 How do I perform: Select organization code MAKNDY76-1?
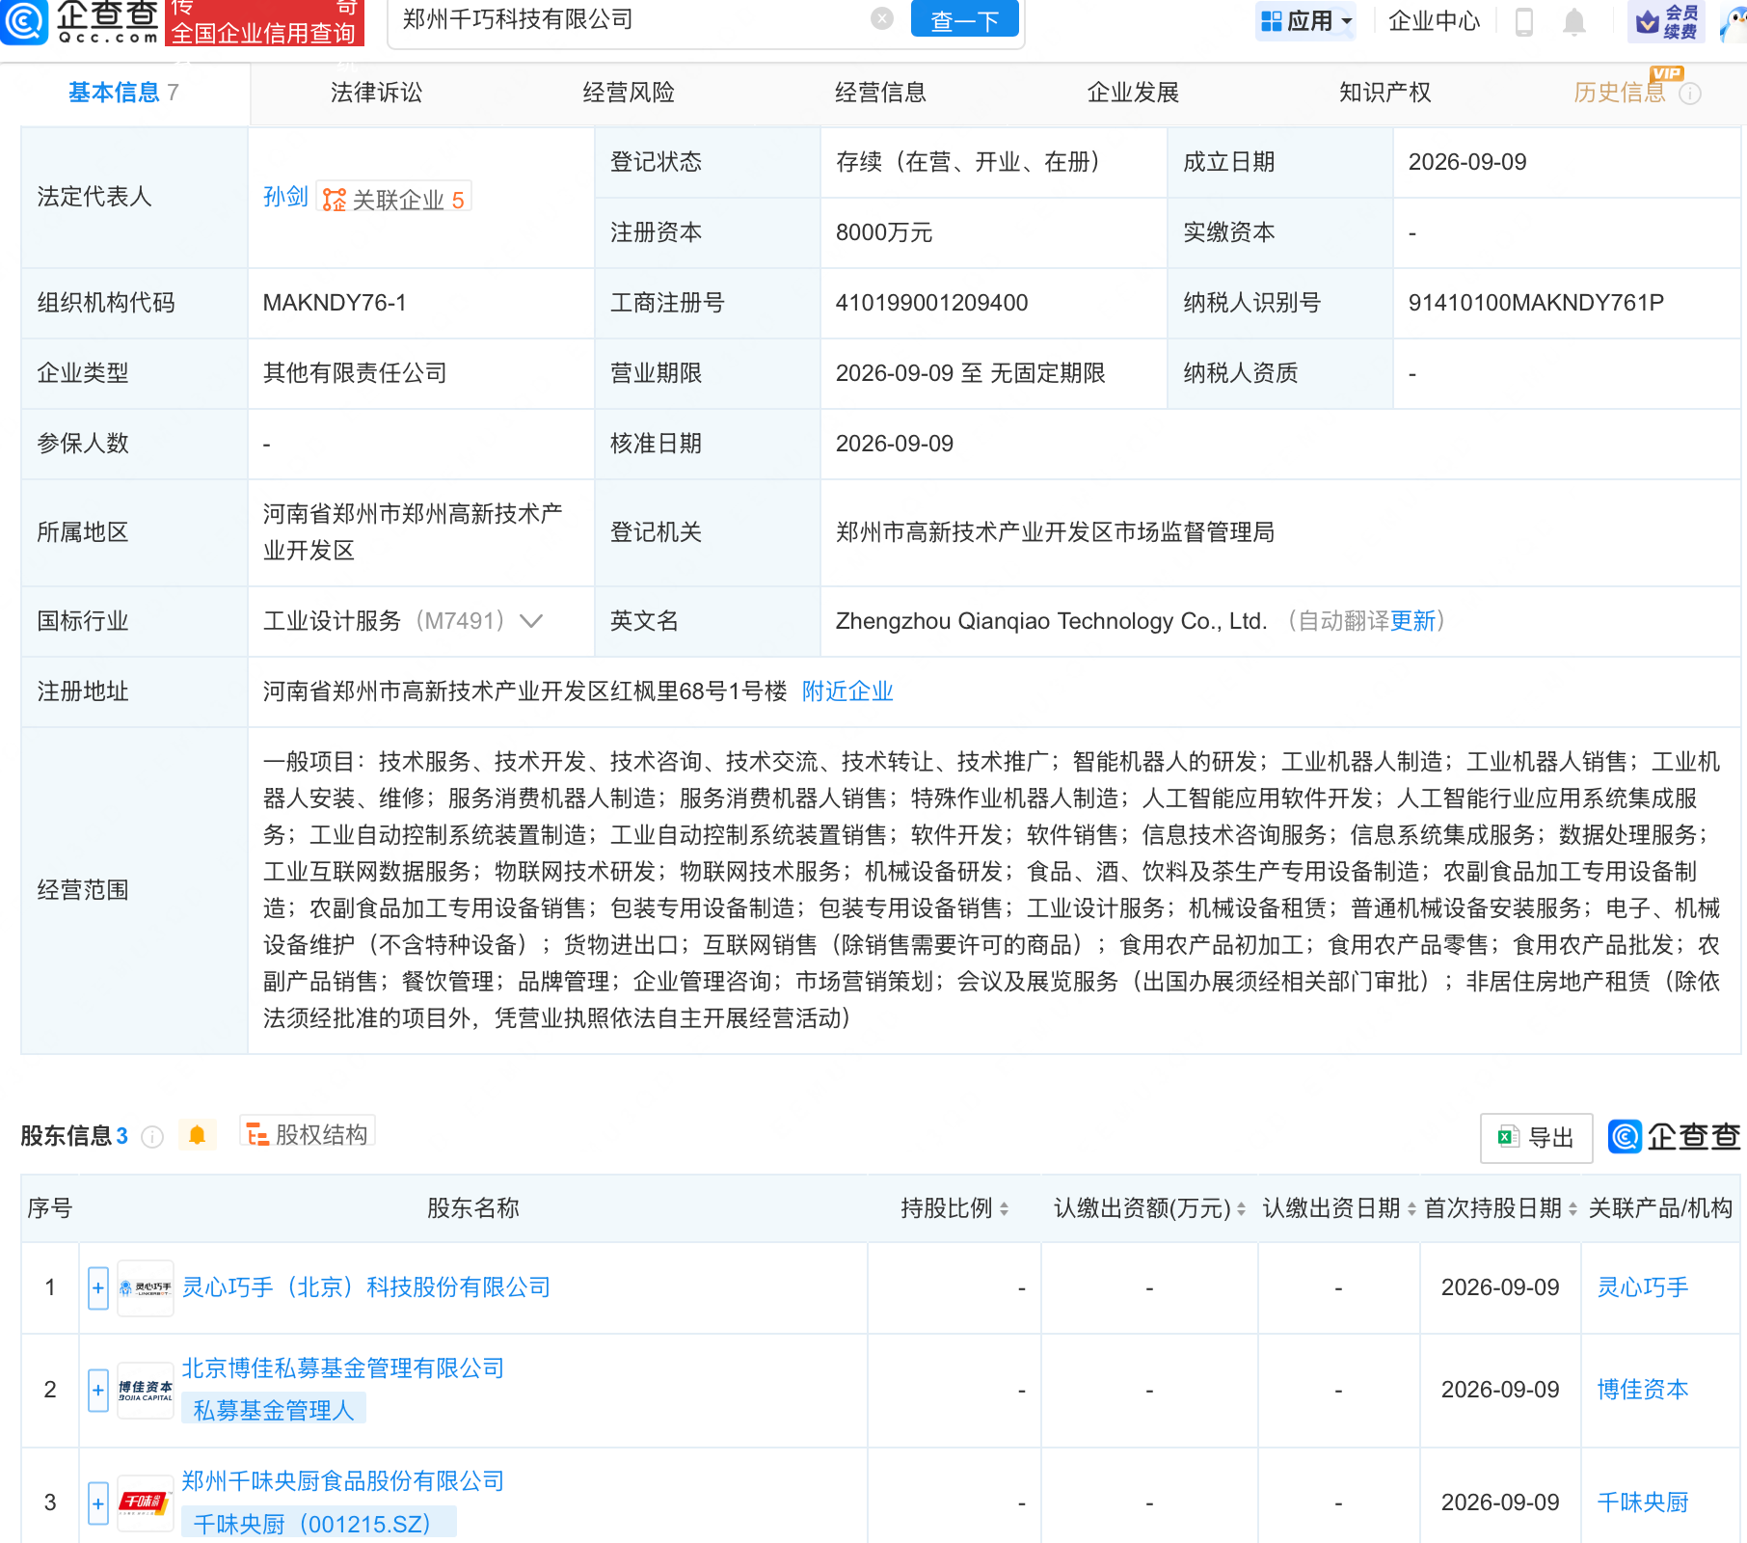pos(335,303)
